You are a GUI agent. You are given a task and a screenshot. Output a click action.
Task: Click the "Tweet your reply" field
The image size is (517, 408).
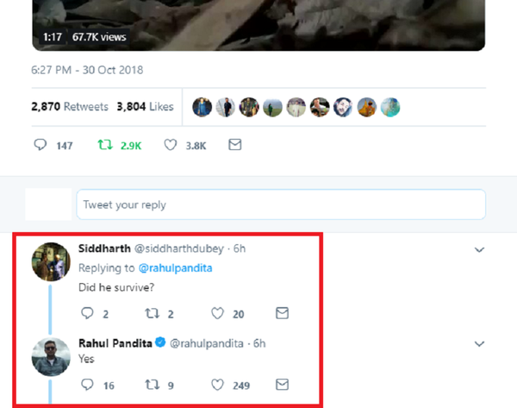coord(281,205)
